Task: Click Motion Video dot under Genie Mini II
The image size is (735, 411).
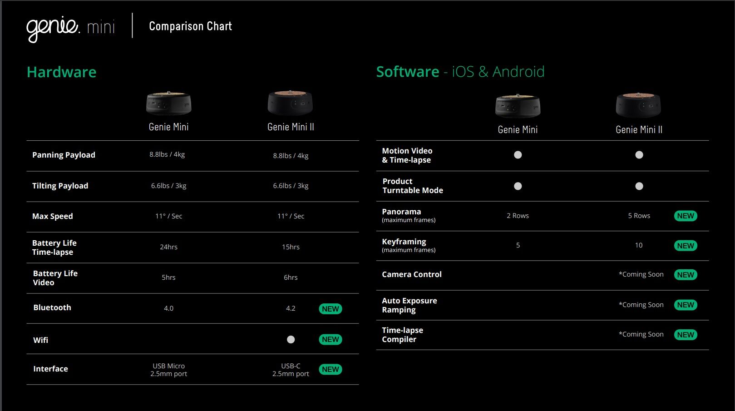Action: pyautogui.click(x=639, y=155)
